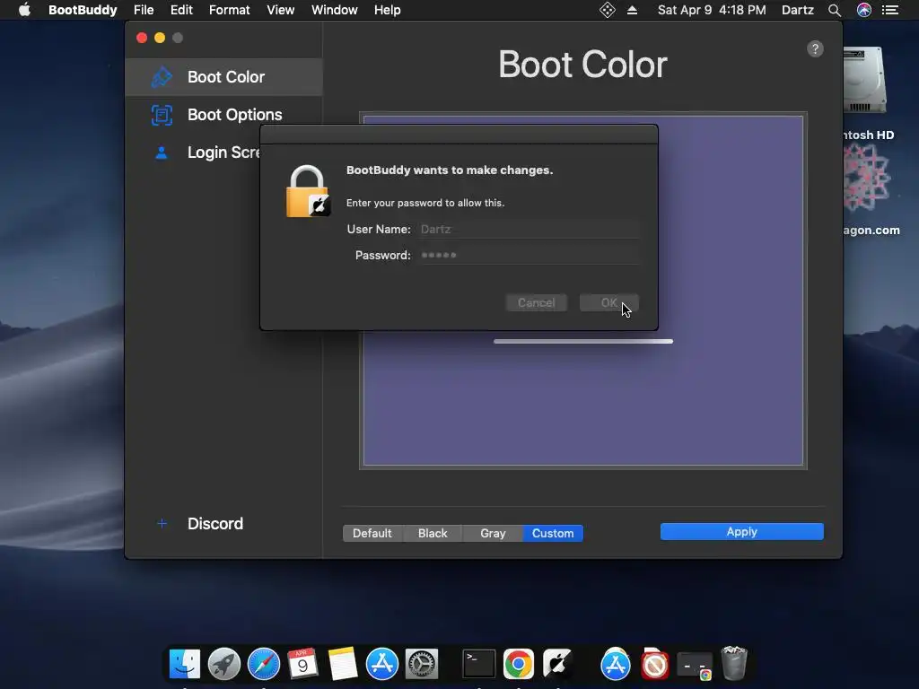
Task: Open blue app icon right of BootBuddy in dock
Action: click(616, 664)
